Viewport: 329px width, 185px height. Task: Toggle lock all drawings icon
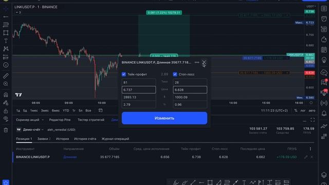6,111
